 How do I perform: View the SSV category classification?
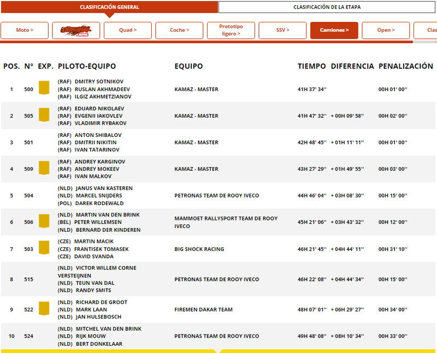282,30
